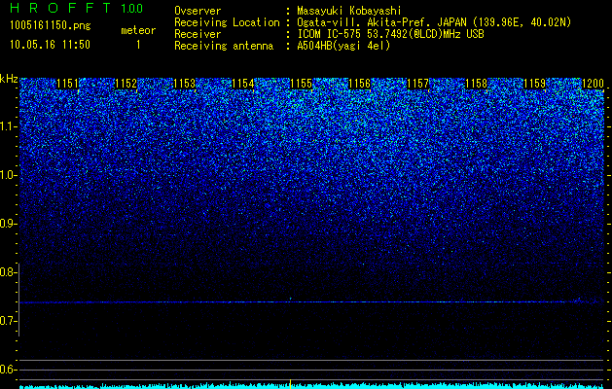Click the 1157 time marker
Image resolution: width=612 pixels, height=389 pixels.
(x=418, y=84)
